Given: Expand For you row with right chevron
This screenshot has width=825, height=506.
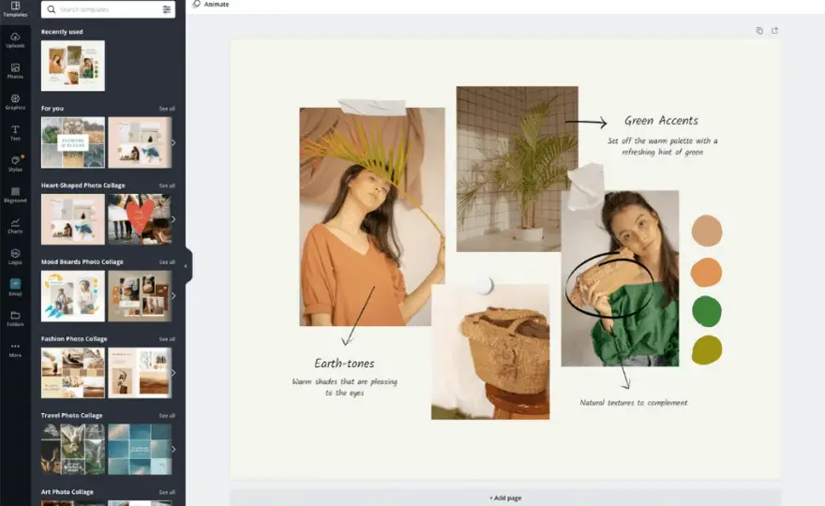Looking at the screenshot, I should click(173, 142).
